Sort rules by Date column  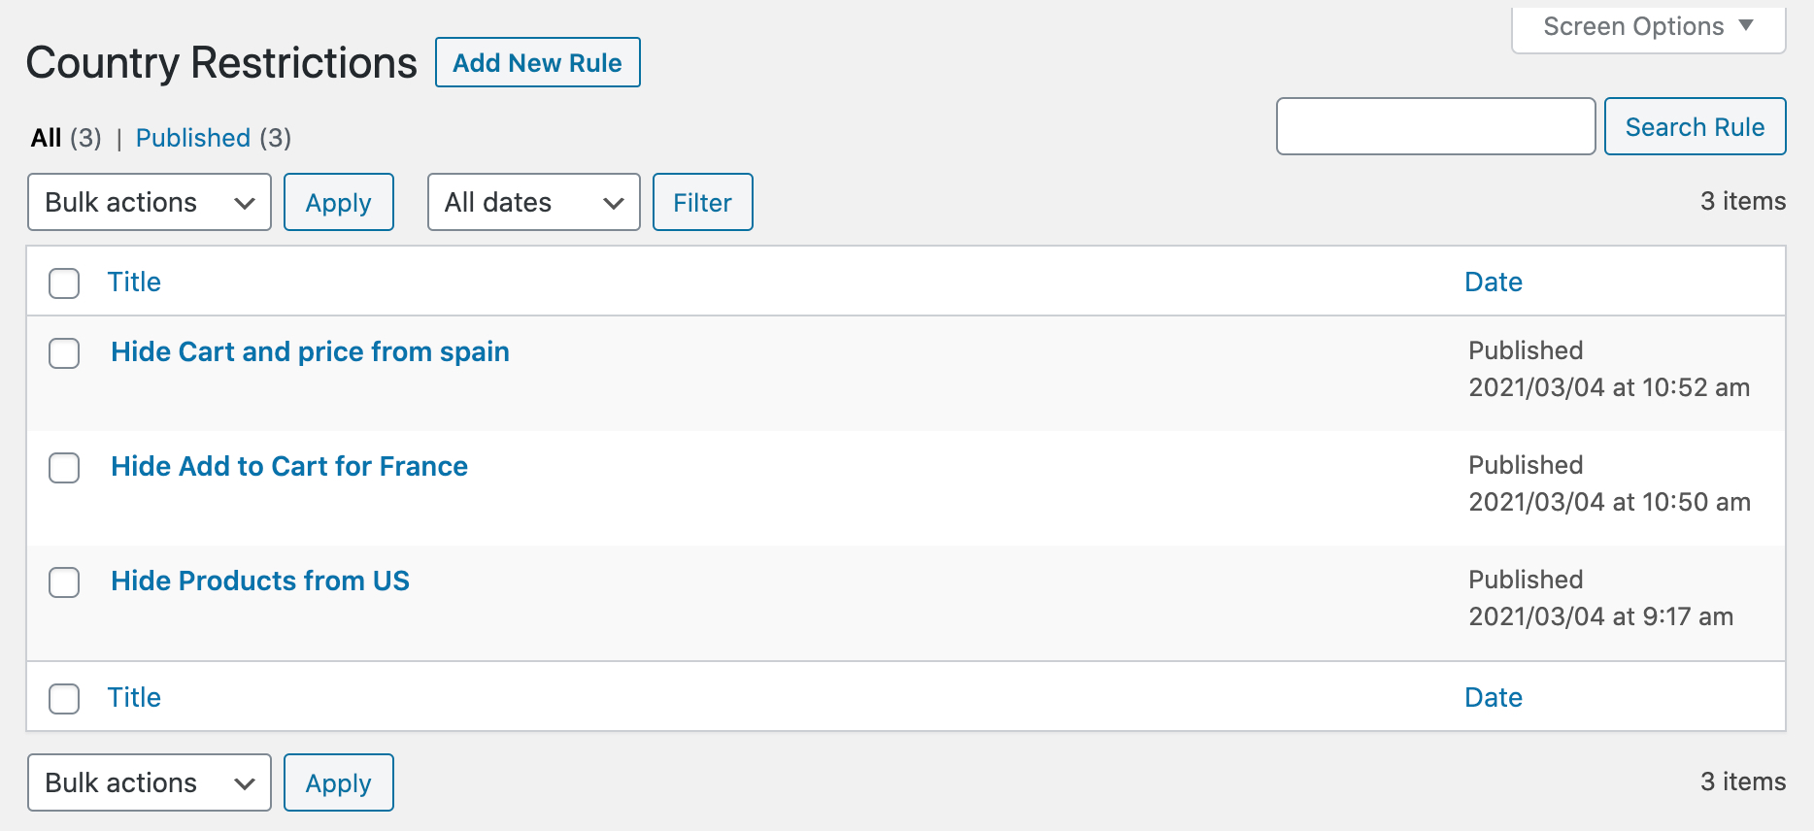pos(1493,283)
